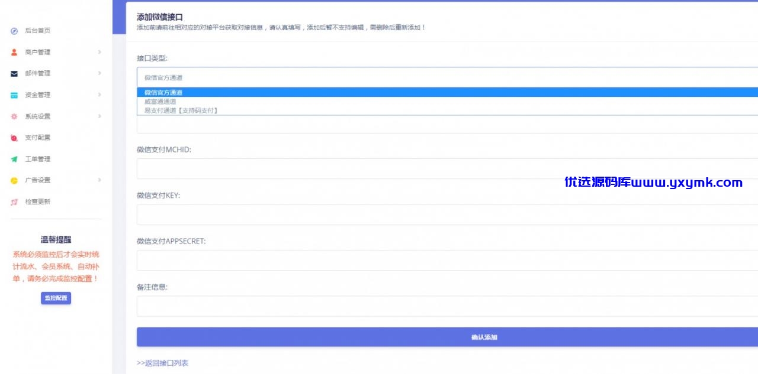Click the yellow icon beside 广告设置

14,180
